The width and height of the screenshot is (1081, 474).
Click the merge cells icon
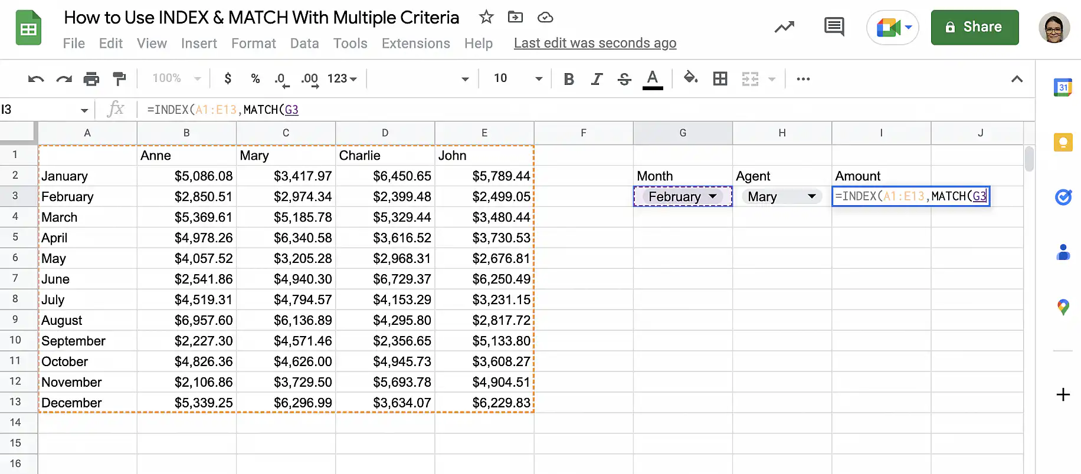click(750, 79)
